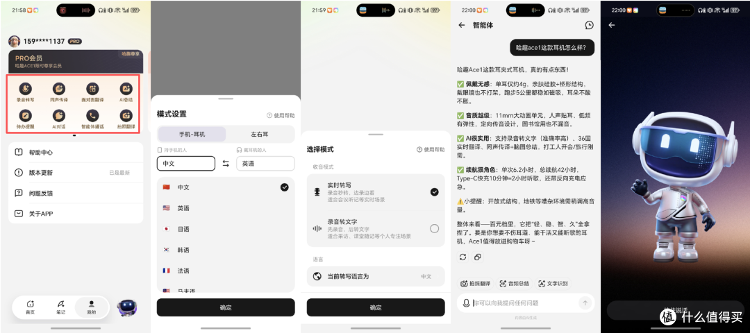Send message with the up-arrow button

pyautogui.click(x=585, y=303)
